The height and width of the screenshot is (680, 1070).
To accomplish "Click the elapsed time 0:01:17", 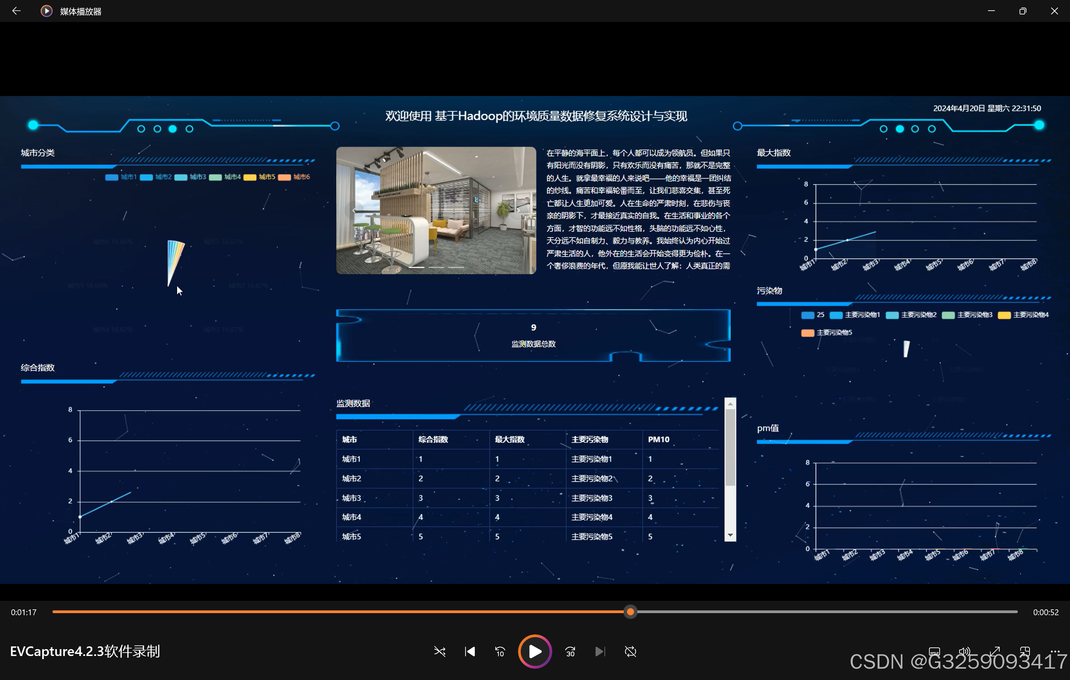I will coord(24,612).
